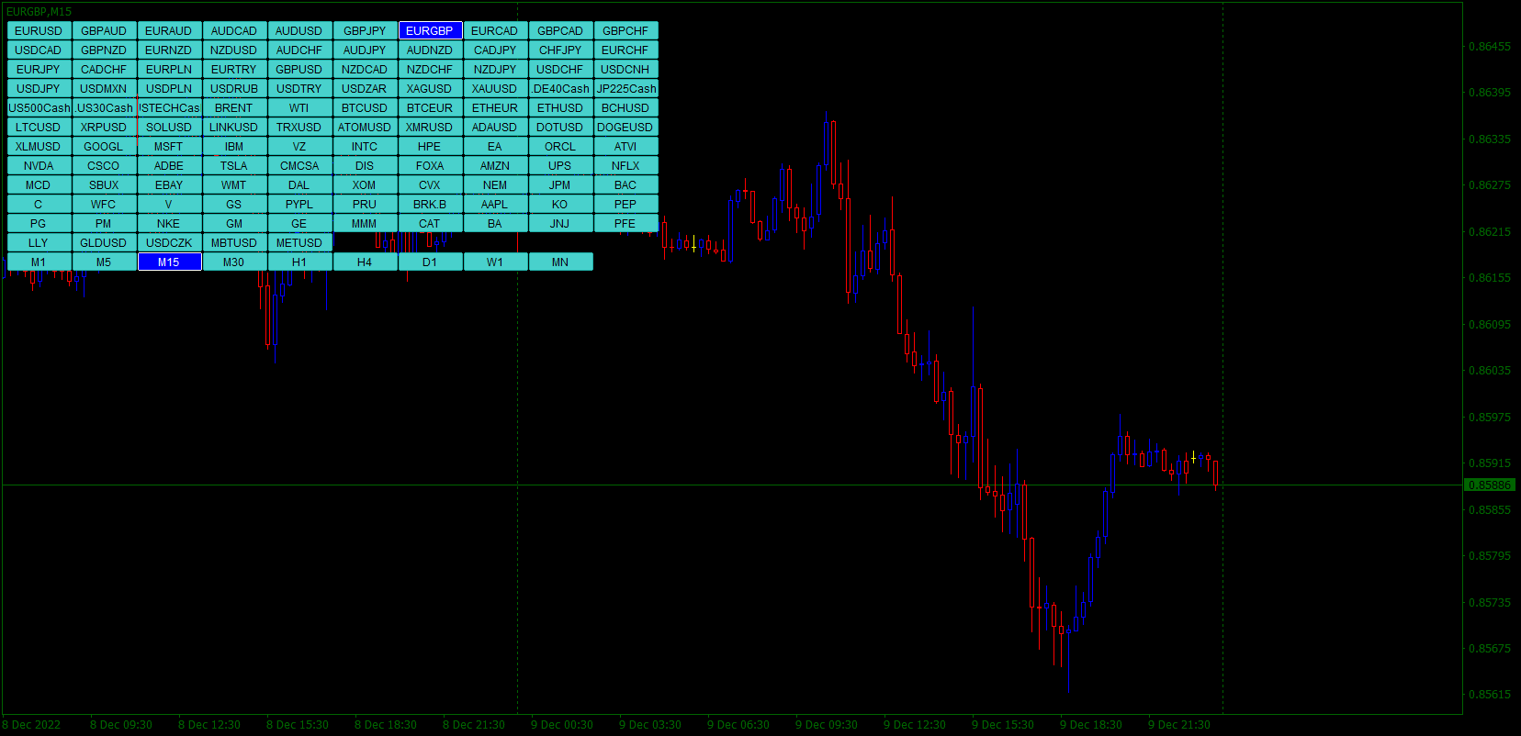The width and height of the screenshot is (1521, 736).
Task: Switch to the H1 timeframe
Action: pyautogui.click(x=299, y=262)
